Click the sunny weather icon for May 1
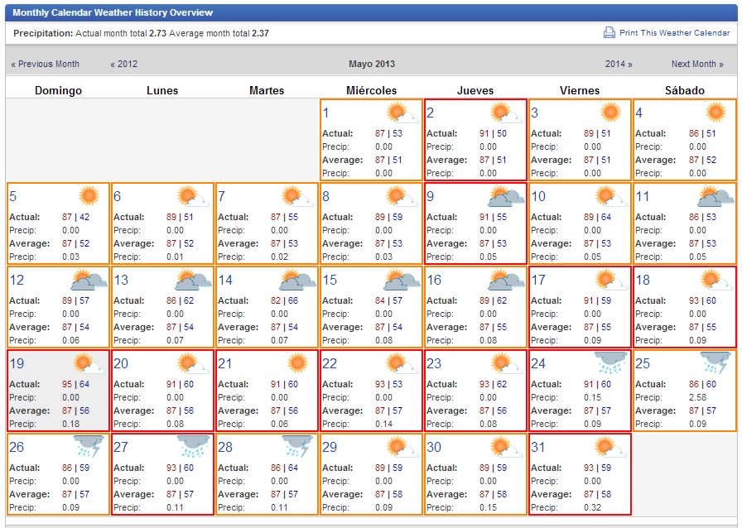This screenshot has width=742, height=528. [402, 113]
